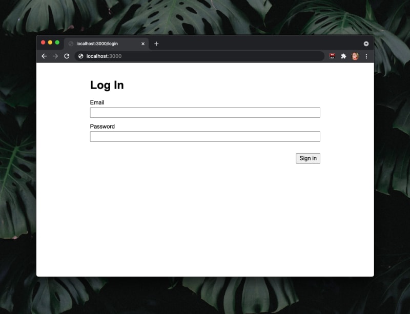Select the localhost:3000/login tab
The height and width of the screenshot is (314, 410).
(x=107, y=44)
